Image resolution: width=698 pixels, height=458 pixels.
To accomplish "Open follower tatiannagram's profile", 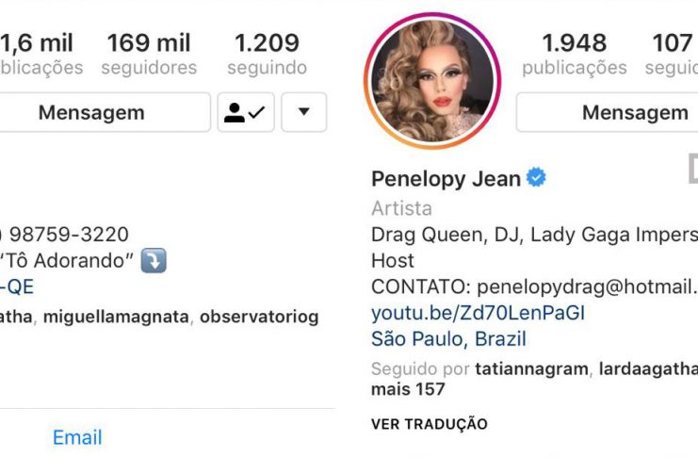I will [x=531, y=368].
